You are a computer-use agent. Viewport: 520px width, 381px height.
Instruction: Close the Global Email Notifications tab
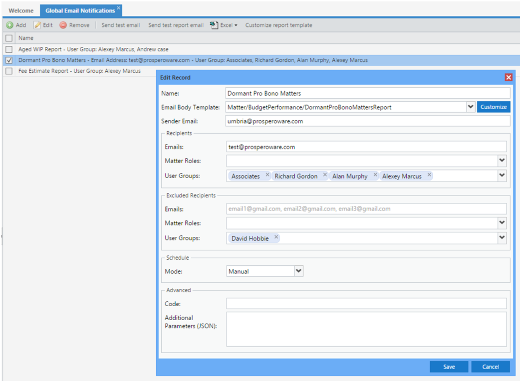coord(119,7)
